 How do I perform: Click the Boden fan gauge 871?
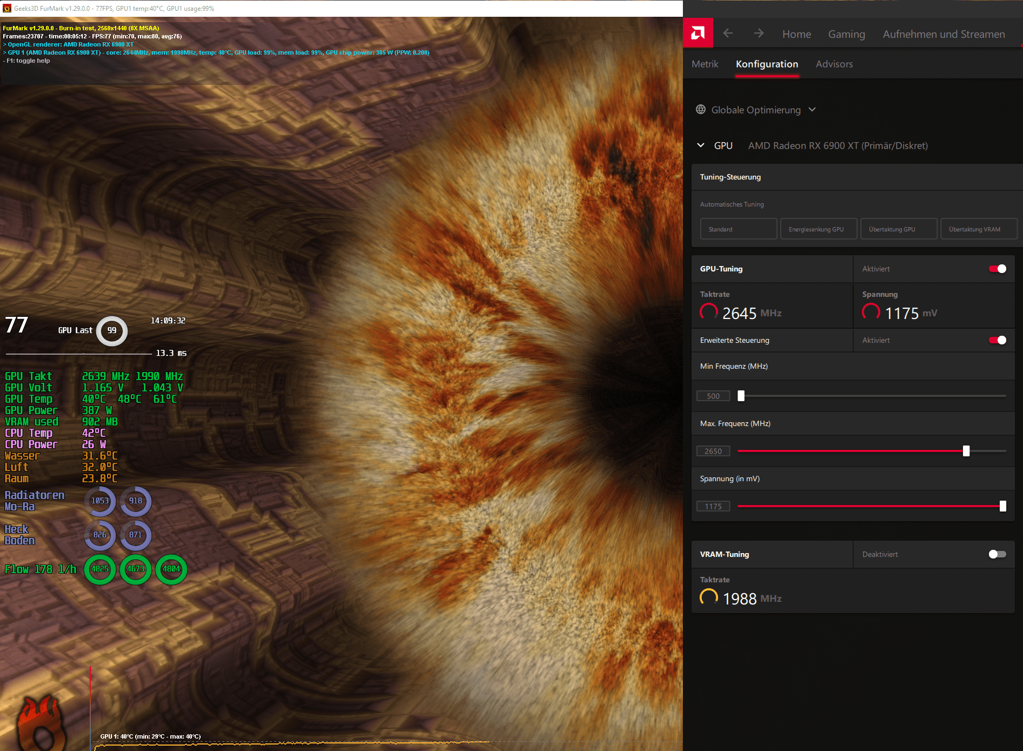136,535
